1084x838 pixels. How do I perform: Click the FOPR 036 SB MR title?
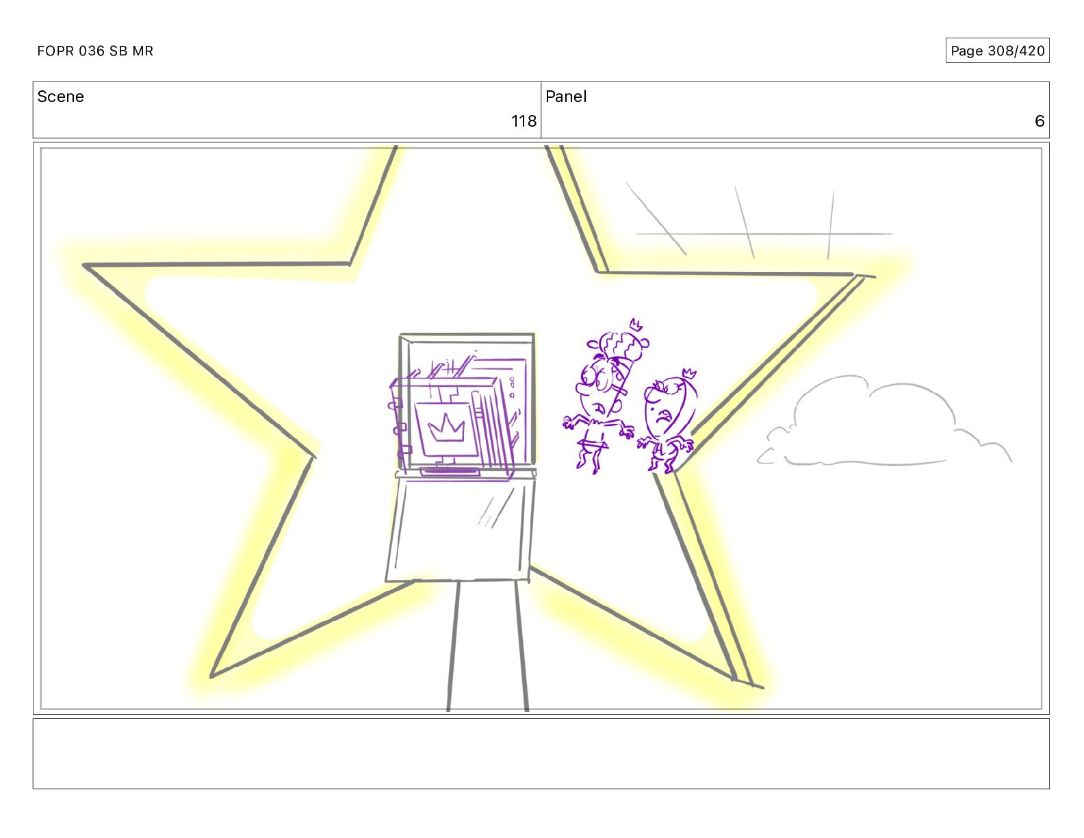pos(95,51)
